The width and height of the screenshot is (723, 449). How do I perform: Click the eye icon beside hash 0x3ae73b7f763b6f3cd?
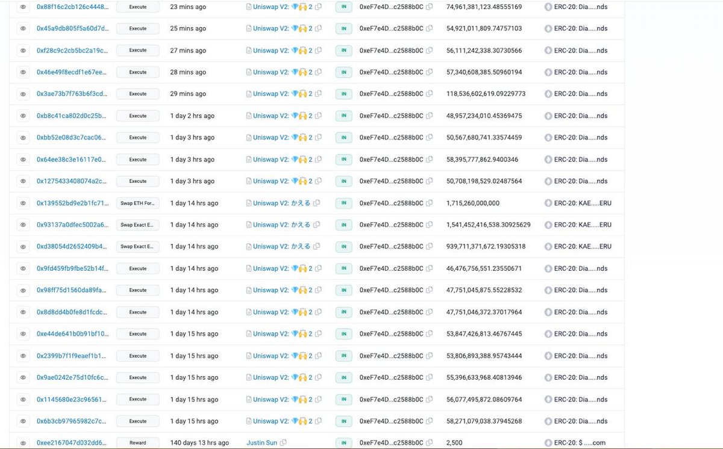click(23, 94)
